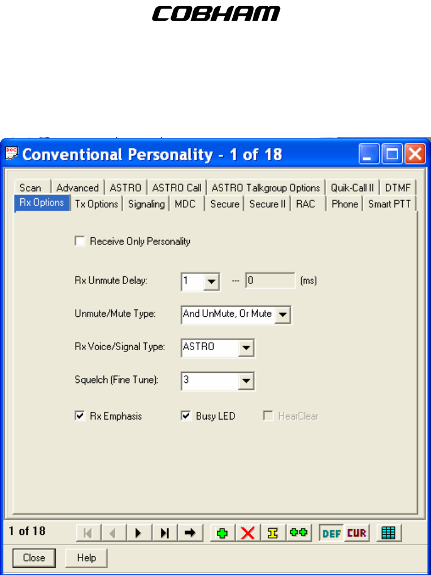
Task: Toggle the Busy LED checkbox
Action: point(186,416)
